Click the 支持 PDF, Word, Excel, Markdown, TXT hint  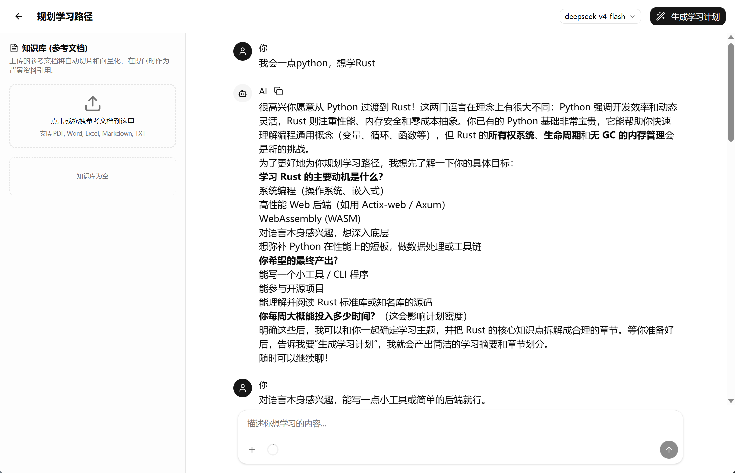[x=92, y=133]
